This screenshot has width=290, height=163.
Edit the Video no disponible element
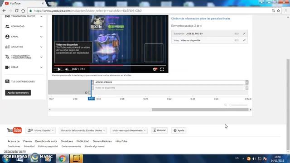[x=244, y=40]
